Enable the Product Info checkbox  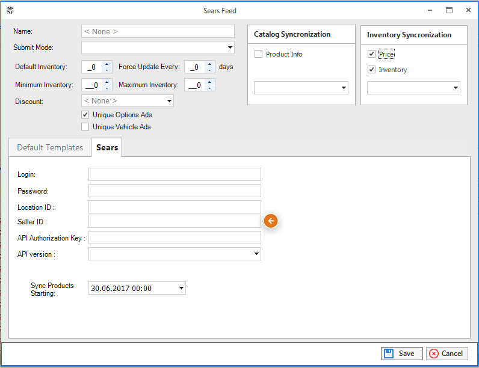pyautogui.click(x=258, y=54)
